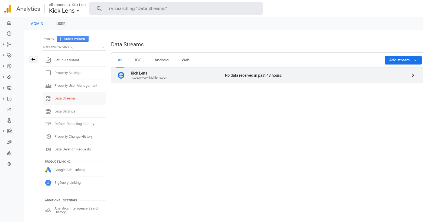
Task: Open Google Ads Linking
Action: pyautogui.click(x=69, y=170)
